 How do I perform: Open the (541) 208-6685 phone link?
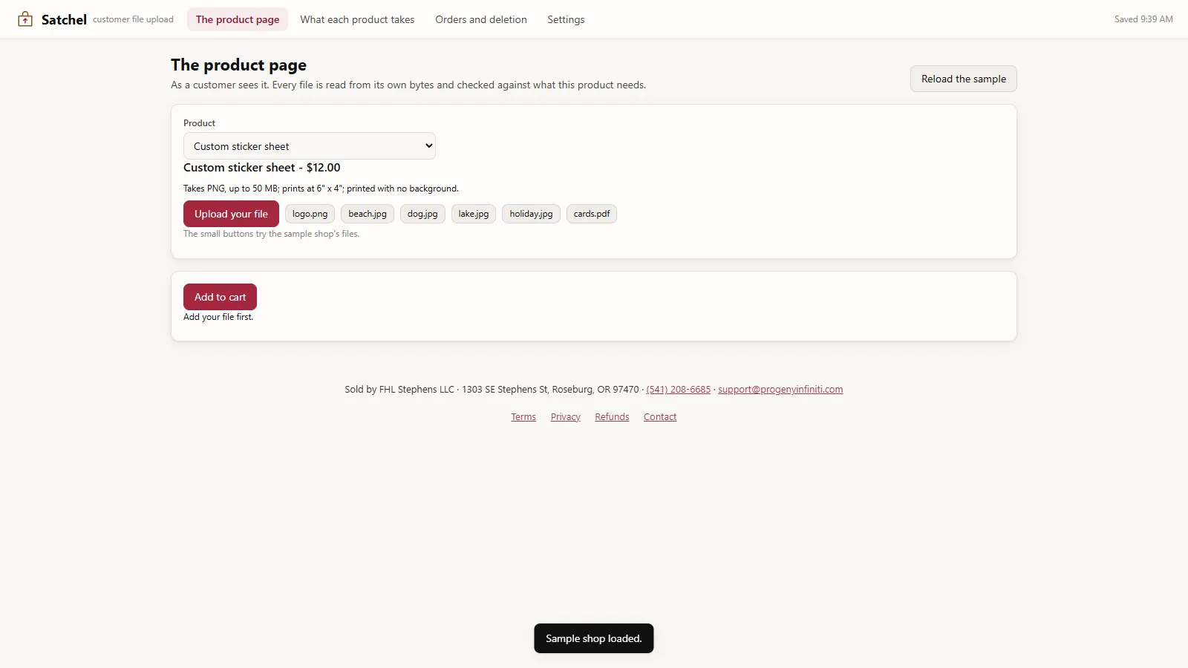678,390
